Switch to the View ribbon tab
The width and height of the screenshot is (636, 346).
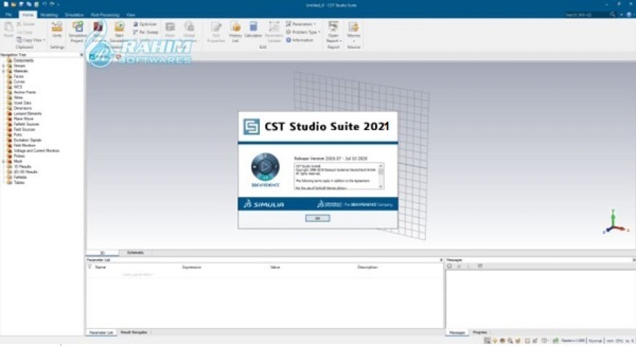[x=130, y=15]
